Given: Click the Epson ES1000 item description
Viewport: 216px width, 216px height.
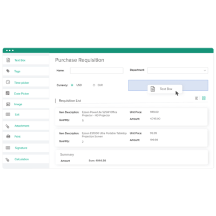Looking at the screenshot, I should tap(104, 135).
